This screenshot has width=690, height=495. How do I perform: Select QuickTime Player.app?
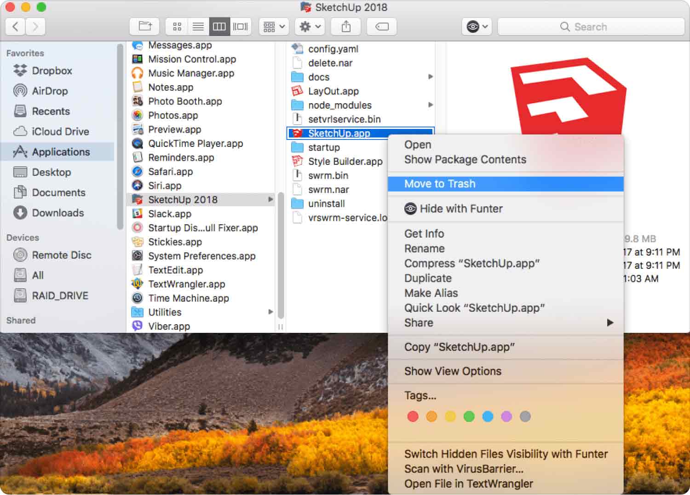click(x=195, y=143)
